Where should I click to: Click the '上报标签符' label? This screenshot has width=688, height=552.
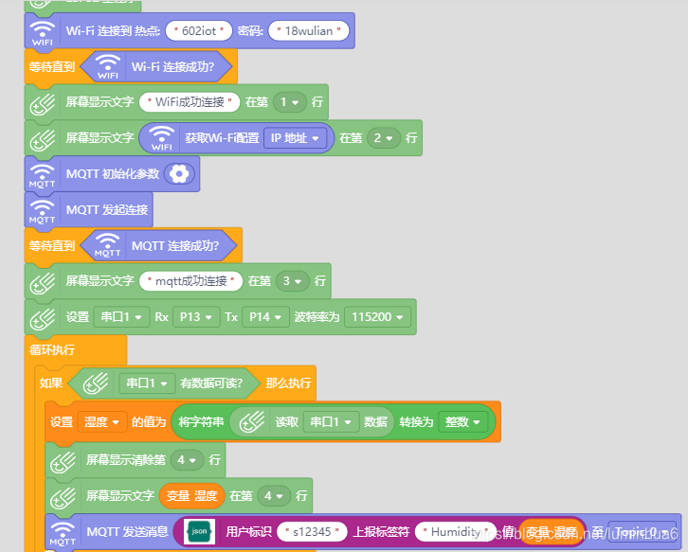pos(381,532)
